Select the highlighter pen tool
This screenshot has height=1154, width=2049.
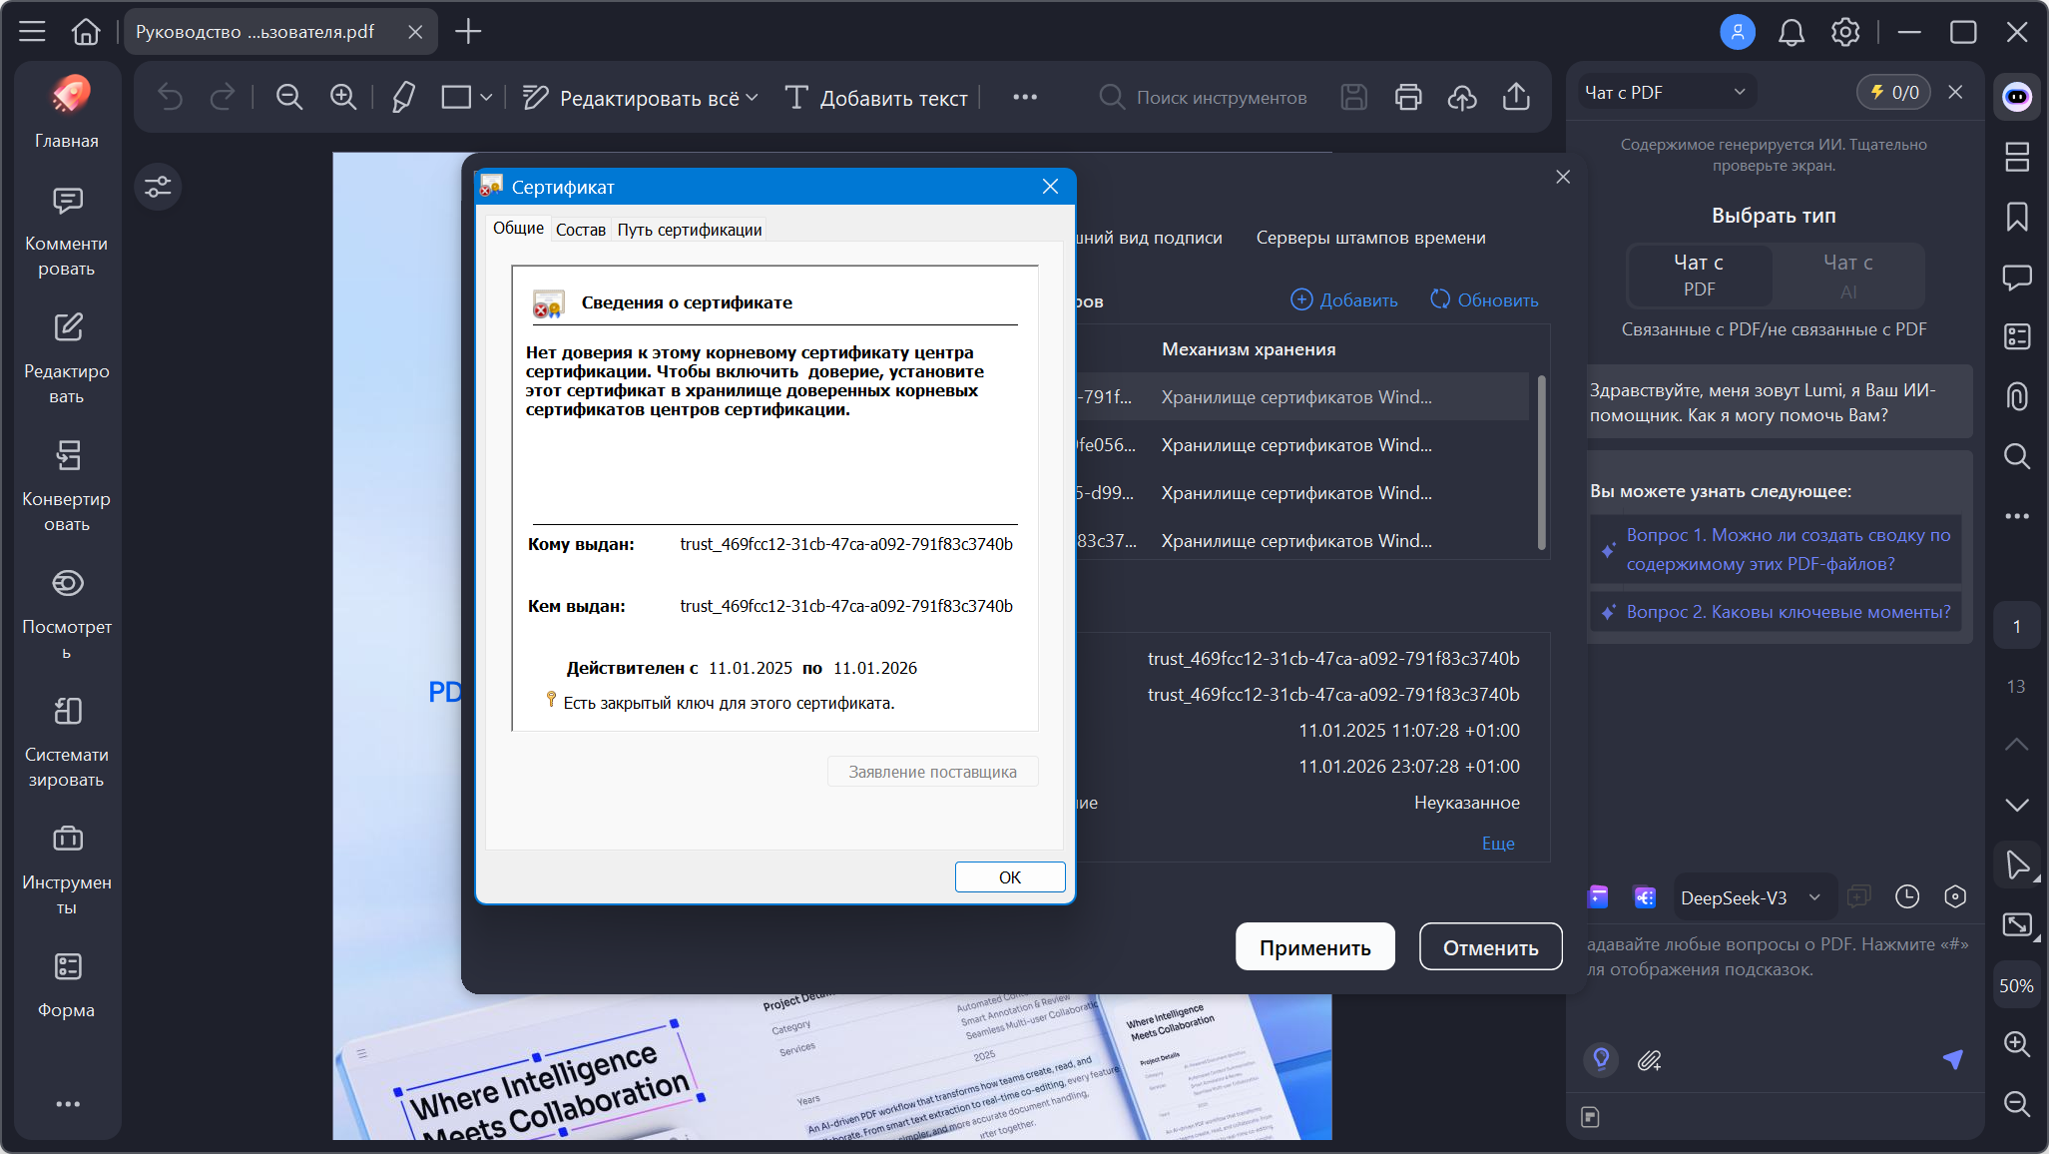tap(403, 97)
